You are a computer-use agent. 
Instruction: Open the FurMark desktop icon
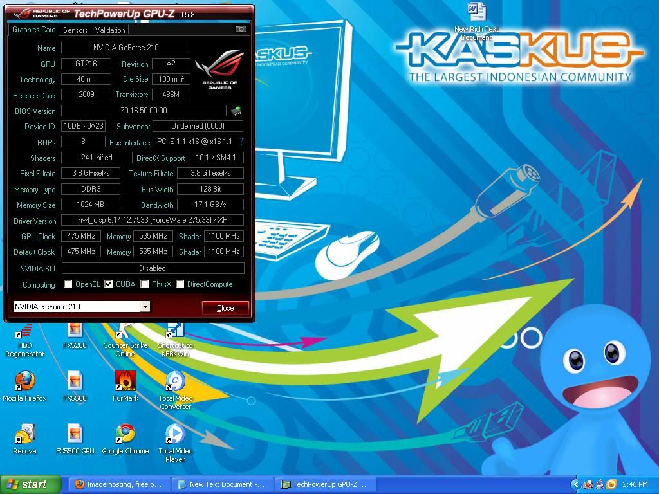point(125,386)
